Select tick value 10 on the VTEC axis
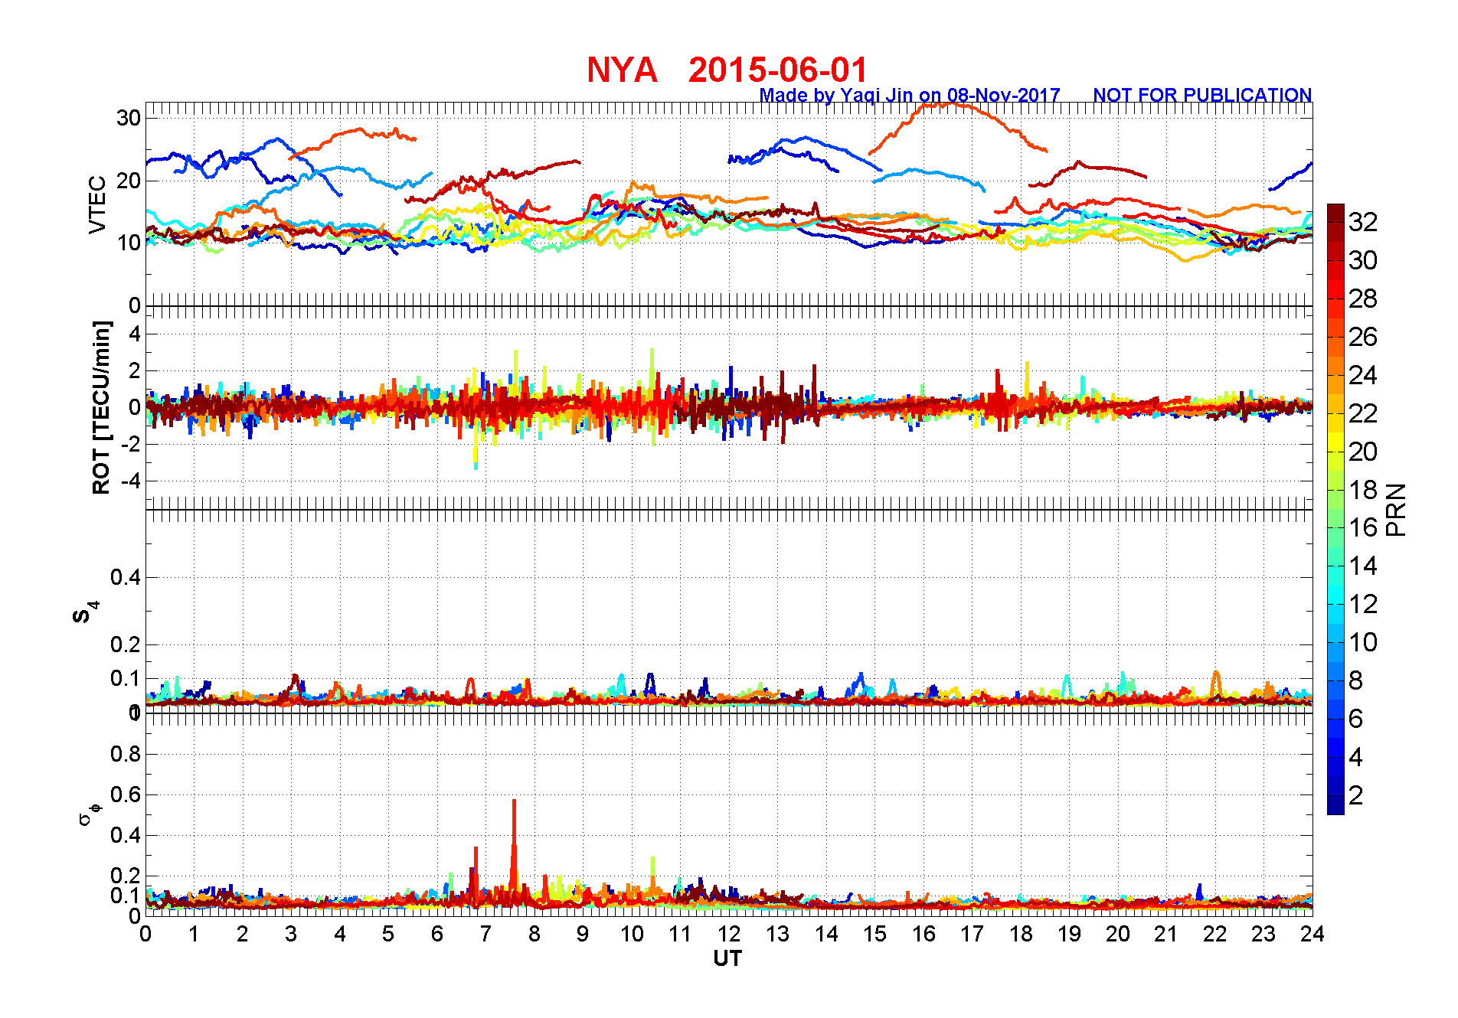The width and height of the screenshot is (1458, 1018). point(129,243)
